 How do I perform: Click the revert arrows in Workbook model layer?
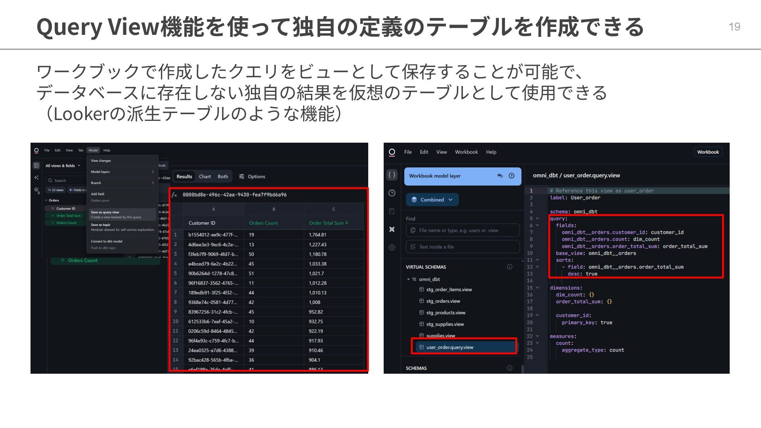[x=500, y=176]
